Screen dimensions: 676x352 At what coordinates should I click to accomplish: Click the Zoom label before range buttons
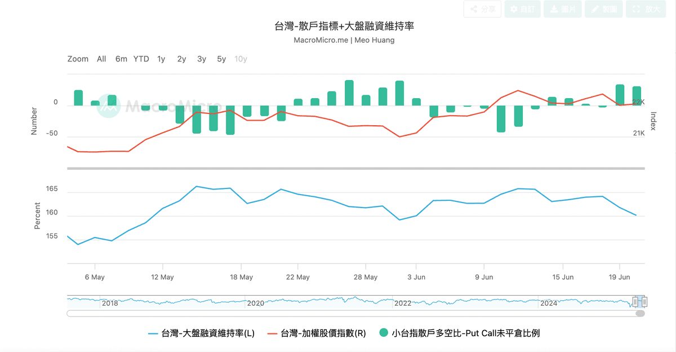[78, 59]
